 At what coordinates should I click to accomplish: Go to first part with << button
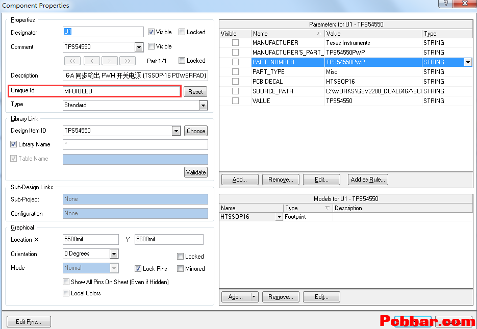(72, 61)
